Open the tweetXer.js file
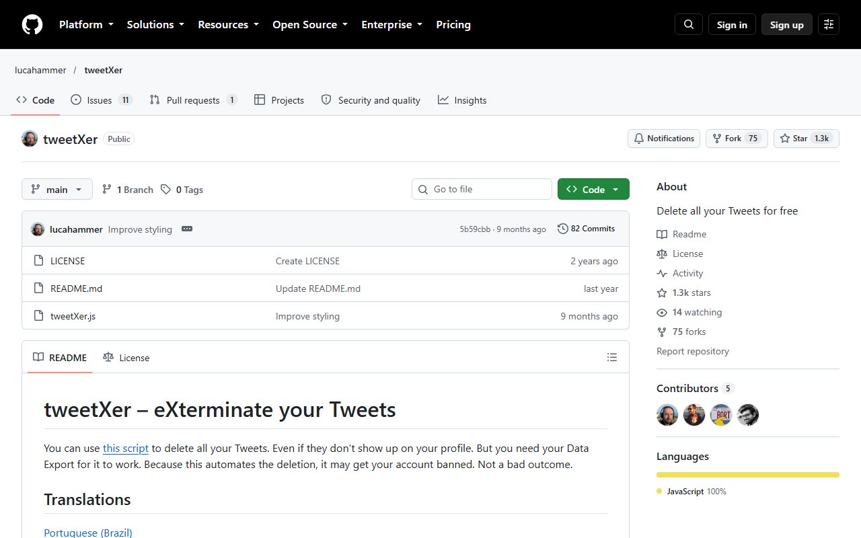 pos(73,316)
